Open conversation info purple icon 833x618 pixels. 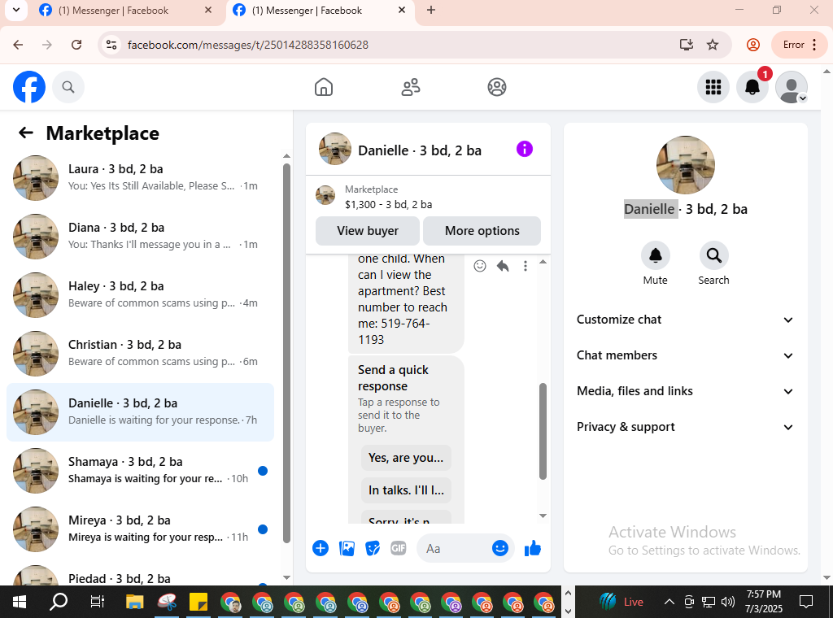click(525, 149)
